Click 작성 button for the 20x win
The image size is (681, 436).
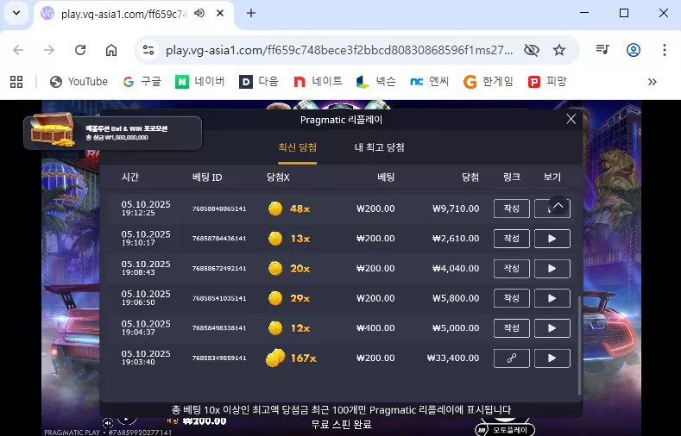click(x=512, y=268)
